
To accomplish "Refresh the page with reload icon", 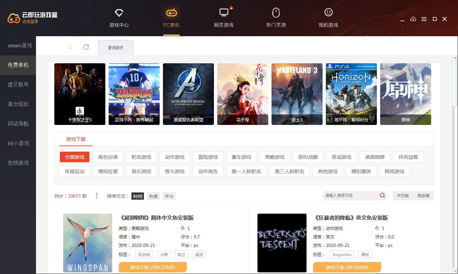I will (x=86, y=47).
